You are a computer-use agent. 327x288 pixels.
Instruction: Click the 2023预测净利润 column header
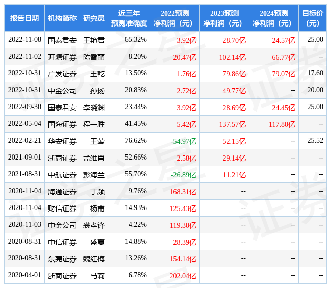point(224,18)
